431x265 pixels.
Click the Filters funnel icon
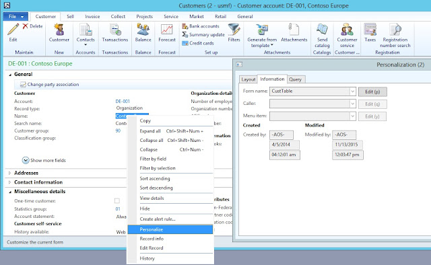pos(234,30)
